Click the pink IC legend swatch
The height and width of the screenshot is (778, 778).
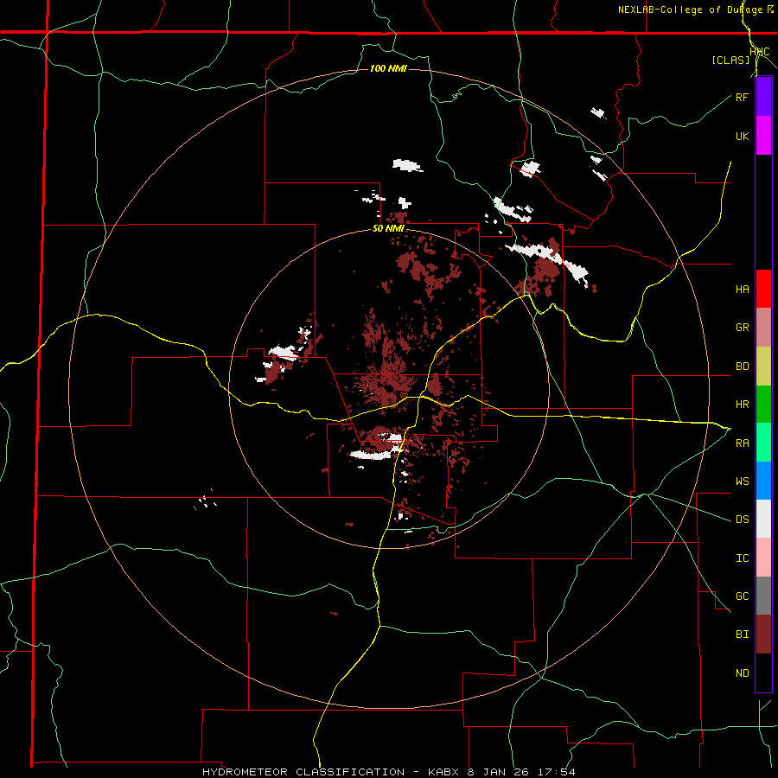(x=763, y=558)
